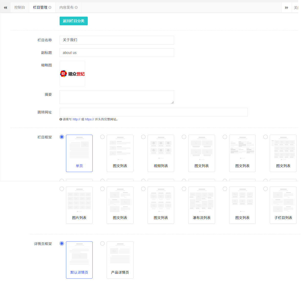Click the 返回栏目分类 button
The width and height of the screenshot is (303, 286).
[x=73, y=21]
